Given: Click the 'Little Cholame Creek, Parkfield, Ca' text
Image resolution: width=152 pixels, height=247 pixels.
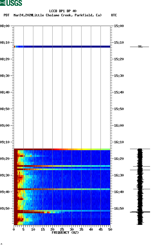Looking at the screenshot, I should click(67, 15).
